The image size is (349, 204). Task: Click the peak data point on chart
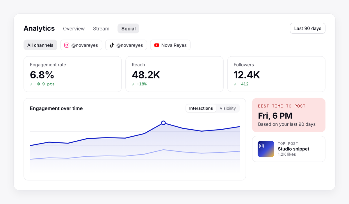pyautogui.click(x=163, y=123)
